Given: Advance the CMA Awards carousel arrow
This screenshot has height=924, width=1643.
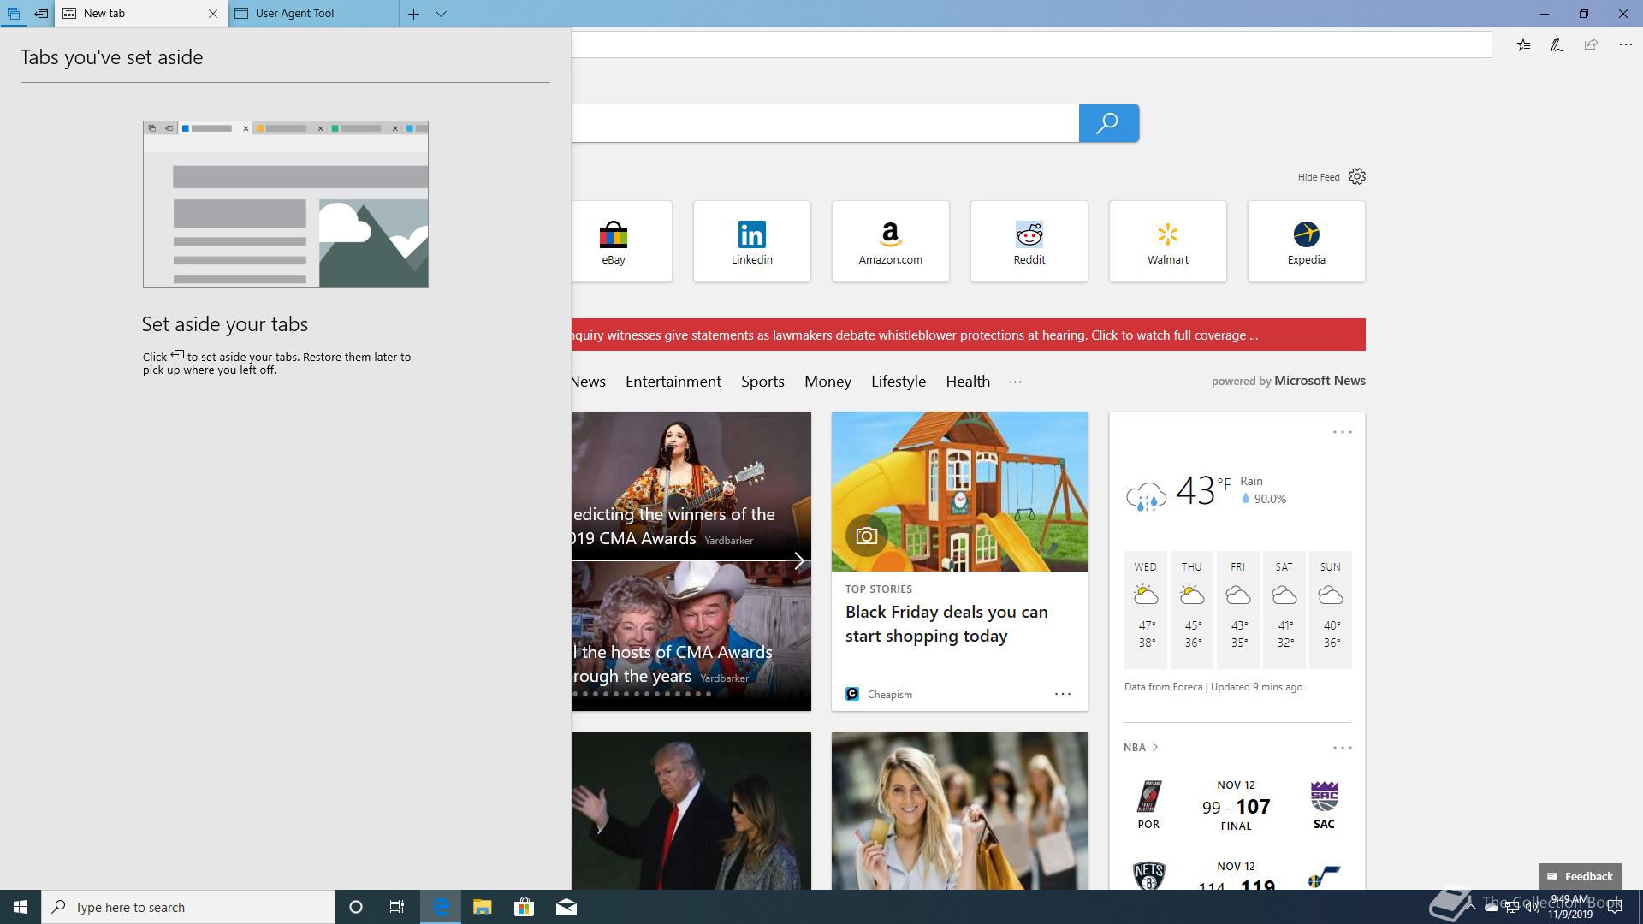Looking at the screenshot, I should coord(799,561).
